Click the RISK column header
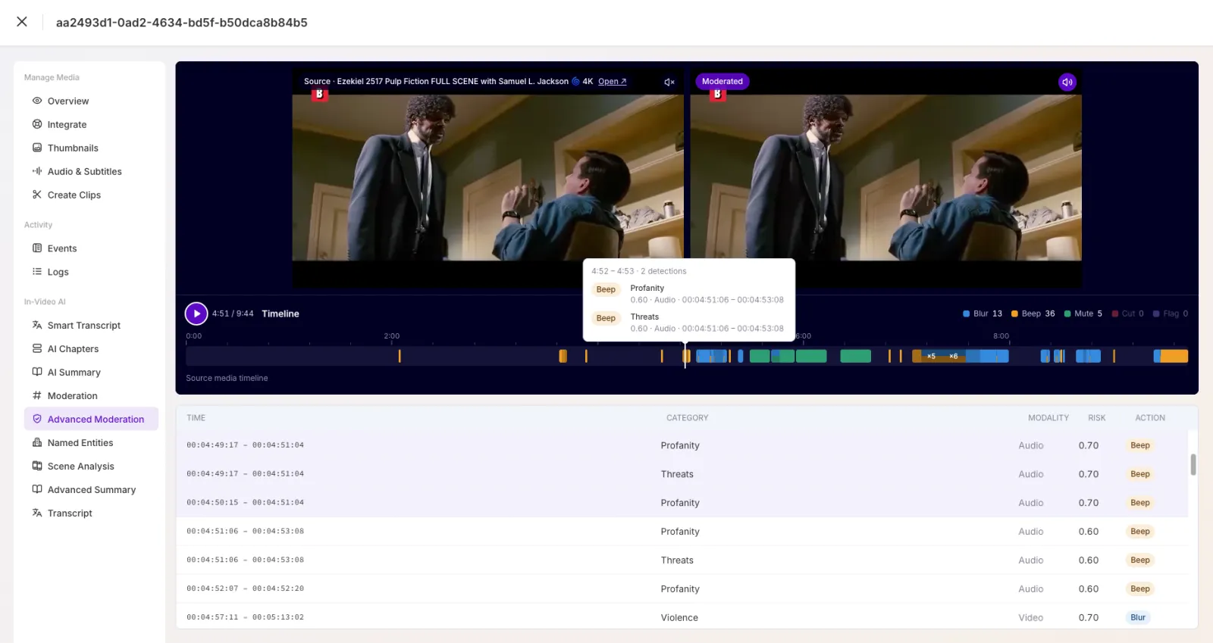The width and height of the screenshot is (1213, 643). [1096, 418]
